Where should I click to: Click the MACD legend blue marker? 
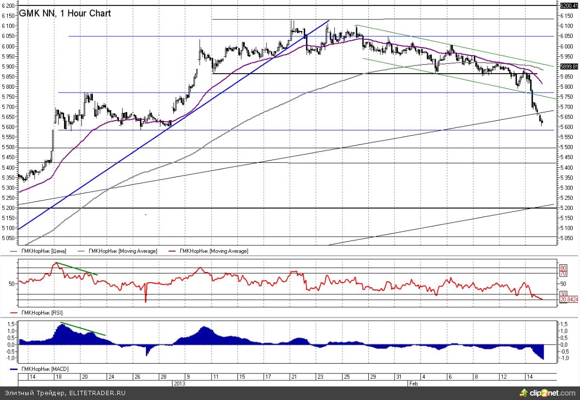click(14, 369)
